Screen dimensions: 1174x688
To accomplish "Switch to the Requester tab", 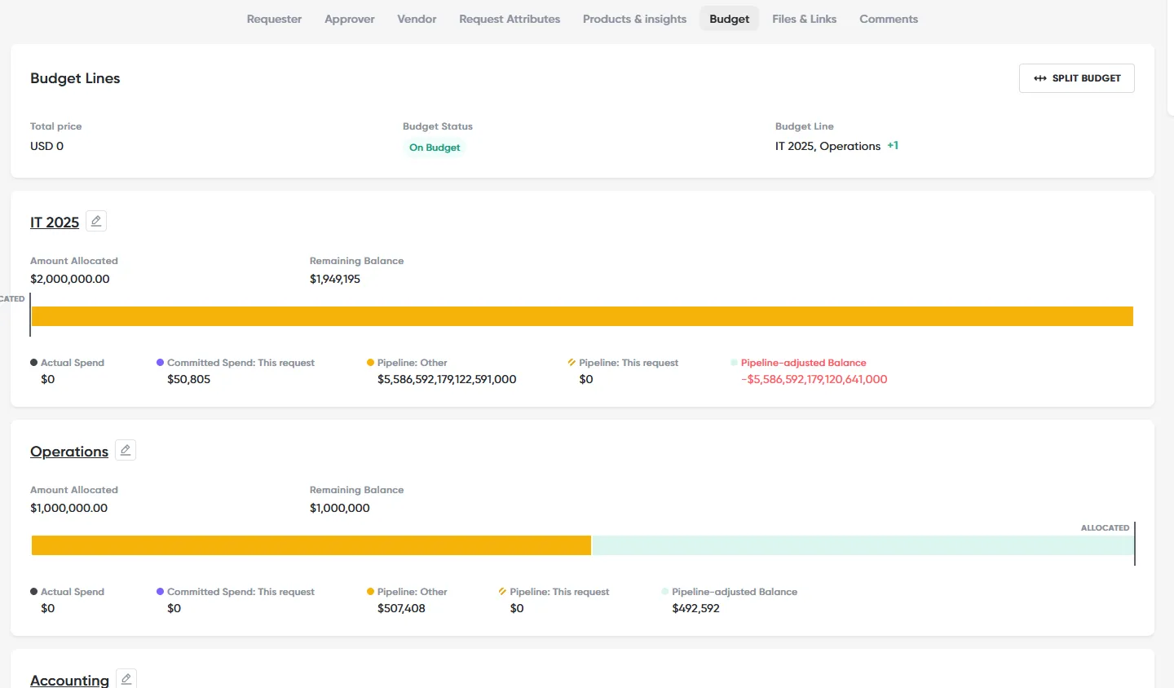I will (274, 19).
